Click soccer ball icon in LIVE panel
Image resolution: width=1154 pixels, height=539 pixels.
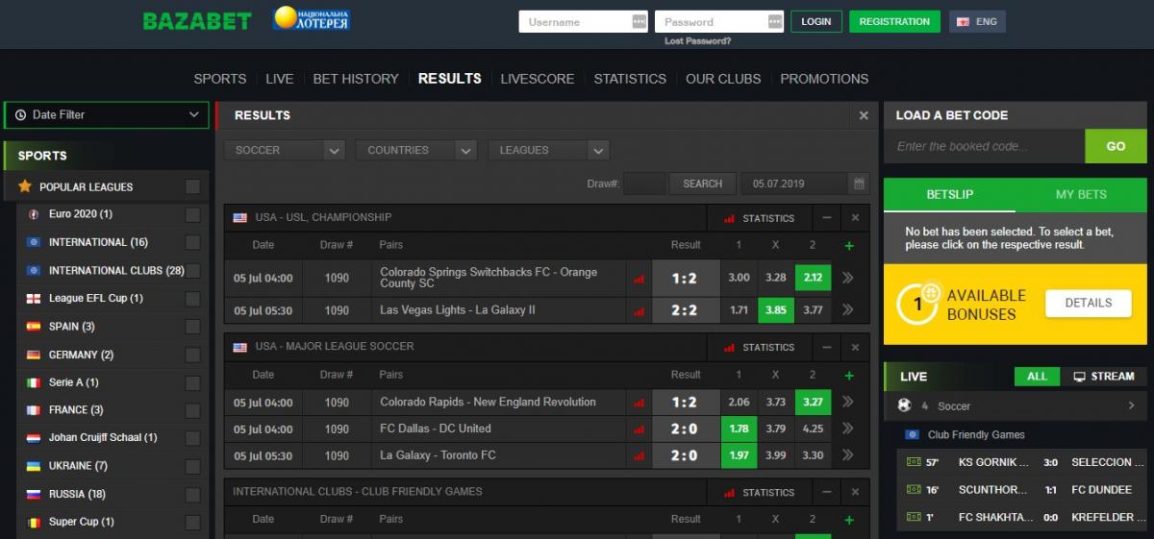(904, 405)
